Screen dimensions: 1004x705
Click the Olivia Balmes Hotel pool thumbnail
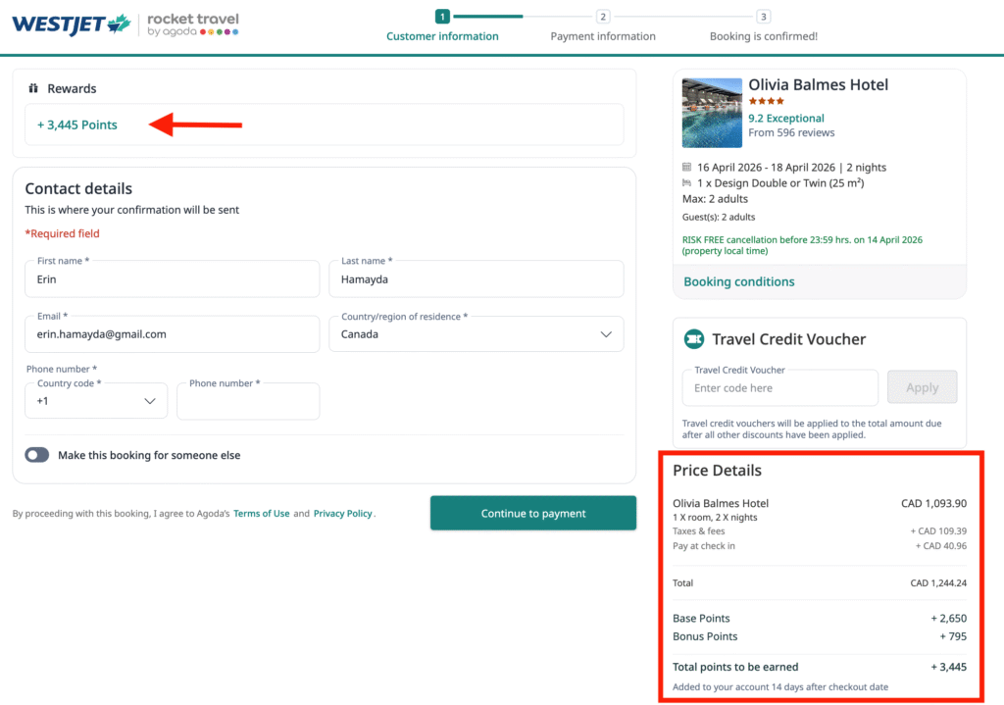point(712,112)
